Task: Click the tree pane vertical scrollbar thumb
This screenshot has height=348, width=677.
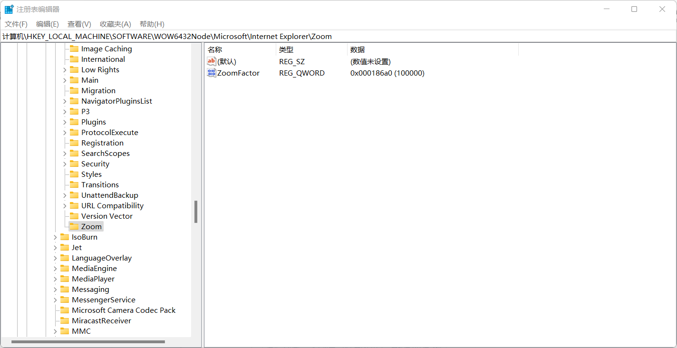Action: pyautogui.click(x=195, y=212)
